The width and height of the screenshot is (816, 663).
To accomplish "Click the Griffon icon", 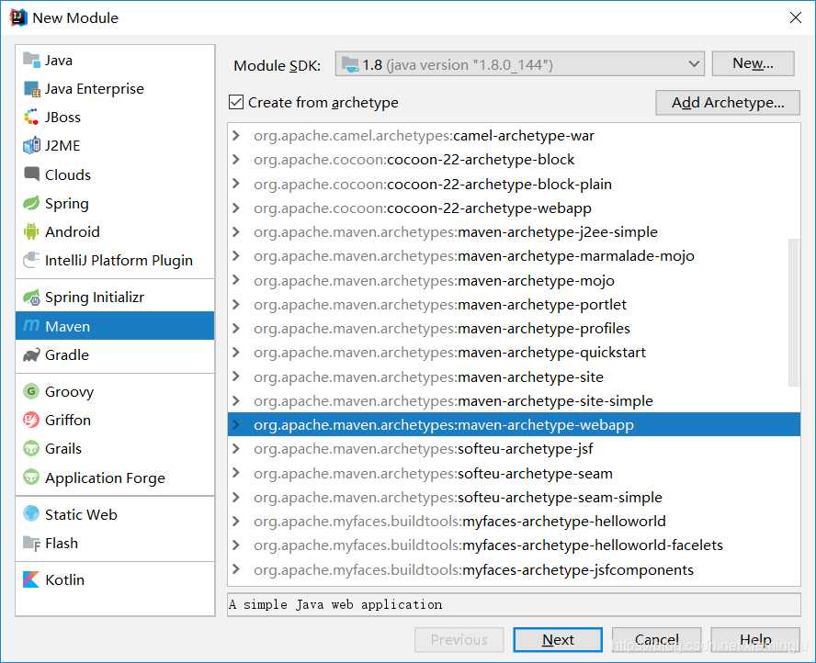I will click(x=31, y=420).
